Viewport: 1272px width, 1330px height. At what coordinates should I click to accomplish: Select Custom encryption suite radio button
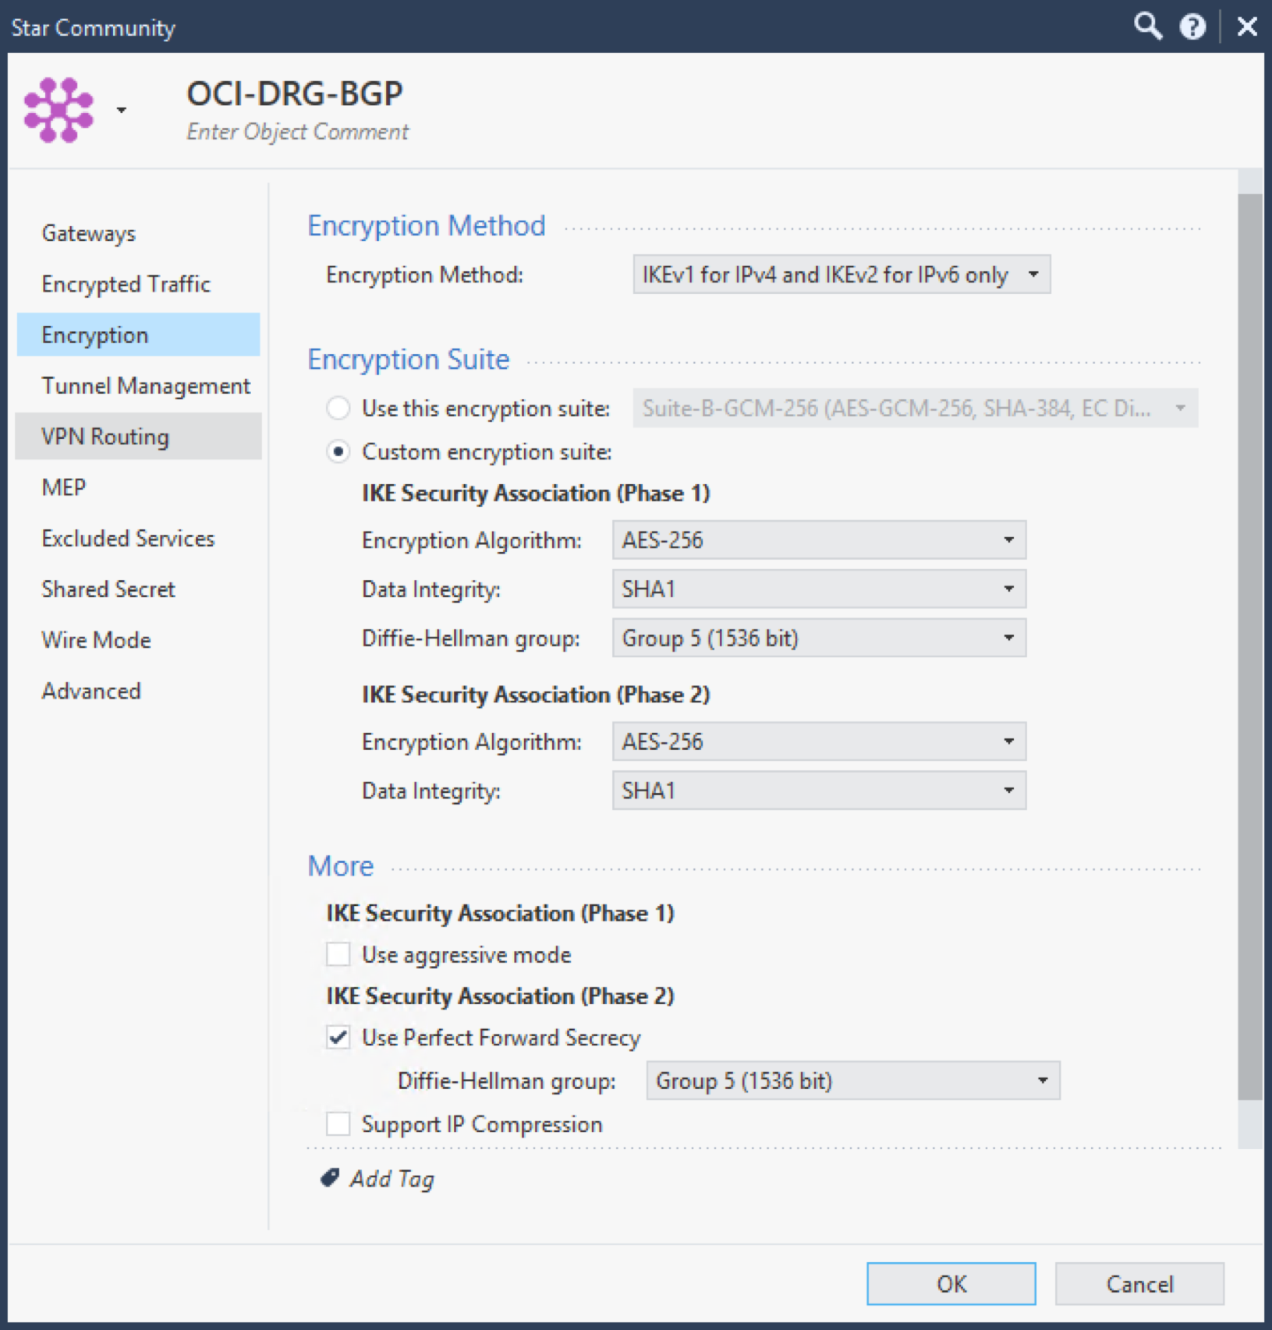338,451
